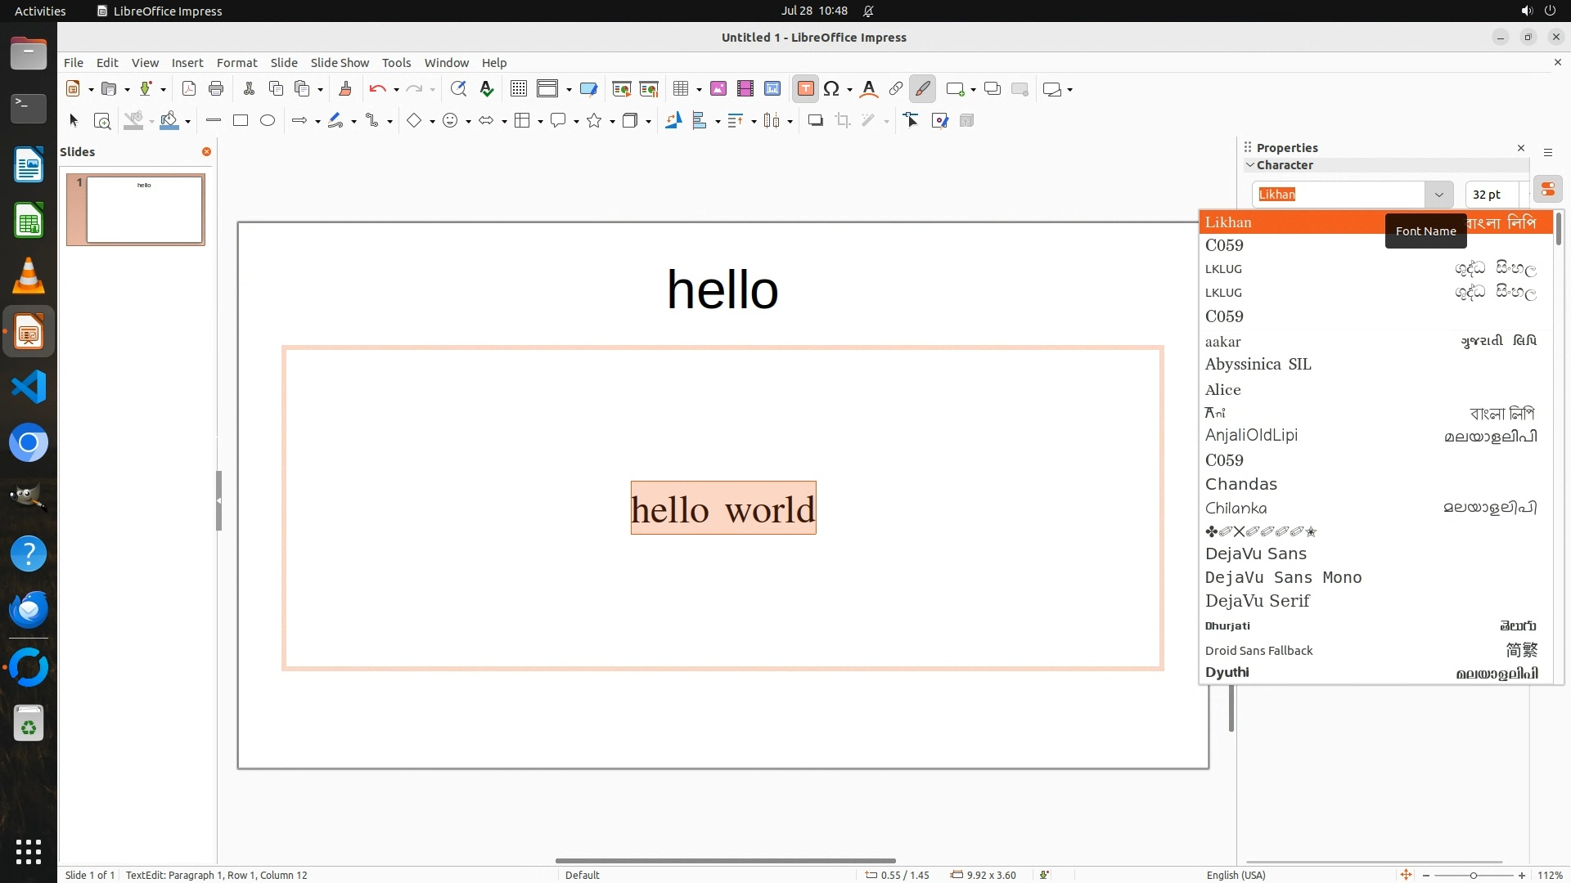This screenshot has height=883, width=1571.
Task: Click the Clone Formatting paintbrush icon
Action: (x=344, y=89)
